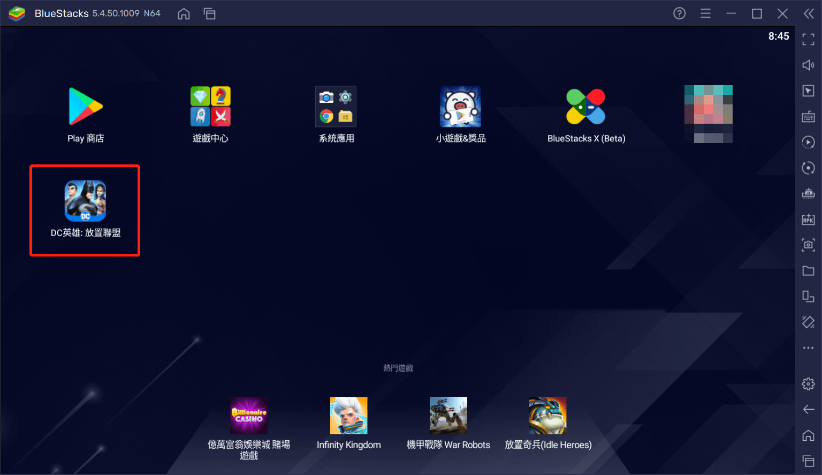
Task: Click the cursor lock play icon in sidebar
Action: click(808, 91)
